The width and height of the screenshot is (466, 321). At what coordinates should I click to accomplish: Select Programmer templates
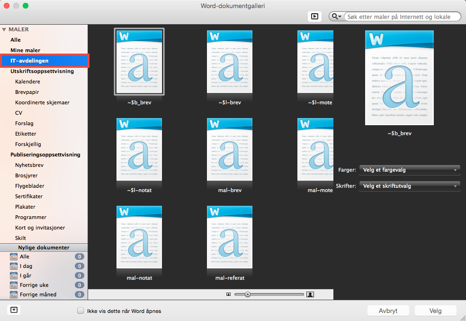click(31, 217)
